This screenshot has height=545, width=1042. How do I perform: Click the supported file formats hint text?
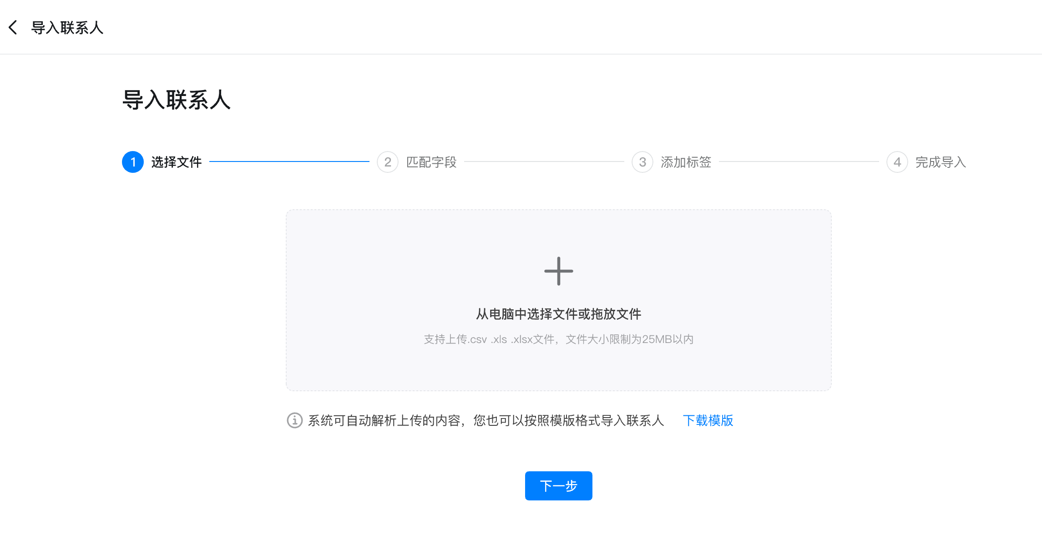(558, 339)
